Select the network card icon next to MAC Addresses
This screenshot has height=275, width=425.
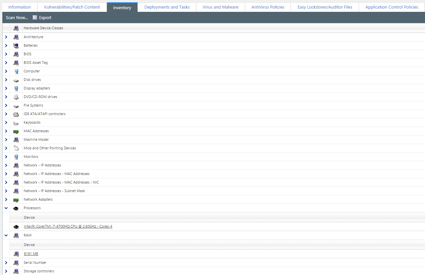point(16,131)
